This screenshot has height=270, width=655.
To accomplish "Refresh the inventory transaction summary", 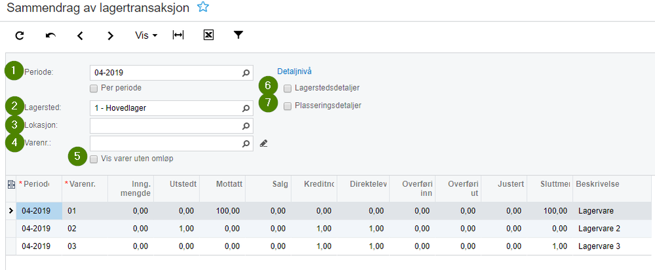I will [19, 36].
